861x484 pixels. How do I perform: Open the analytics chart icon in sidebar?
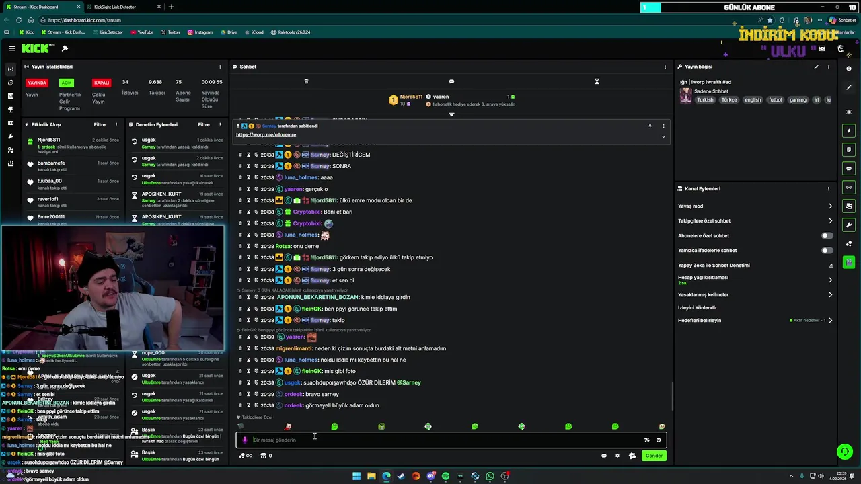click(x=10, y=96)
